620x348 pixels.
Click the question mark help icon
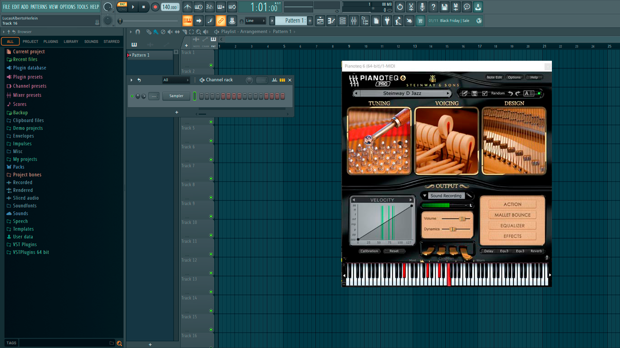433,7
